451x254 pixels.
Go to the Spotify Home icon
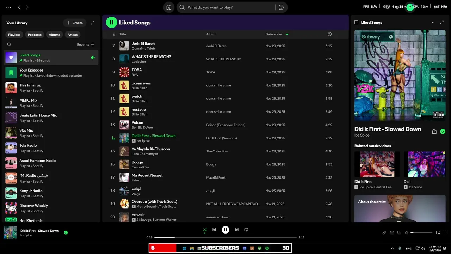point(169,7)
